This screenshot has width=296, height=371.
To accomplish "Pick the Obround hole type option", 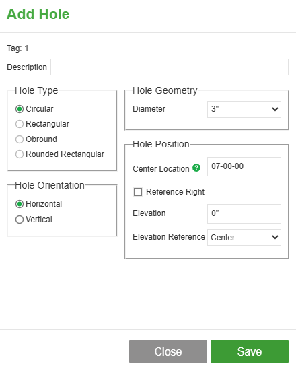I will (20, 139).
